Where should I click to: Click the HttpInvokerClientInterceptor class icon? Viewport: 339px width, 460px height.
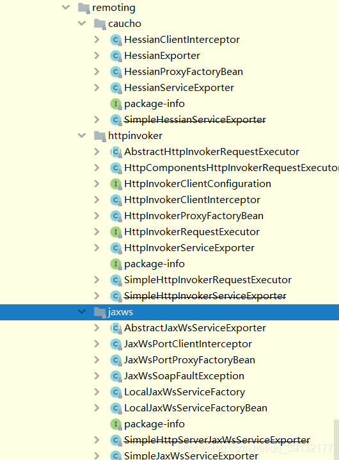coord(116,200)
